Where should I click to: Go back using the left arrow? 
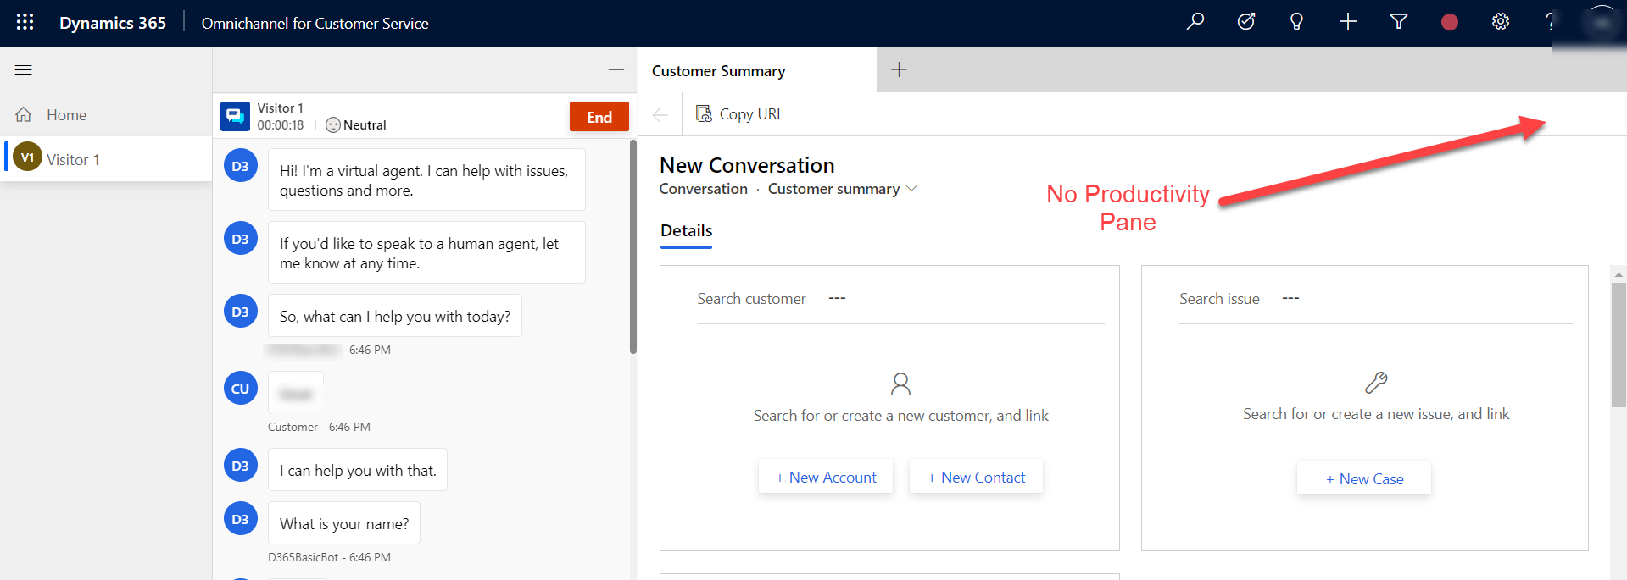point(660,115)
